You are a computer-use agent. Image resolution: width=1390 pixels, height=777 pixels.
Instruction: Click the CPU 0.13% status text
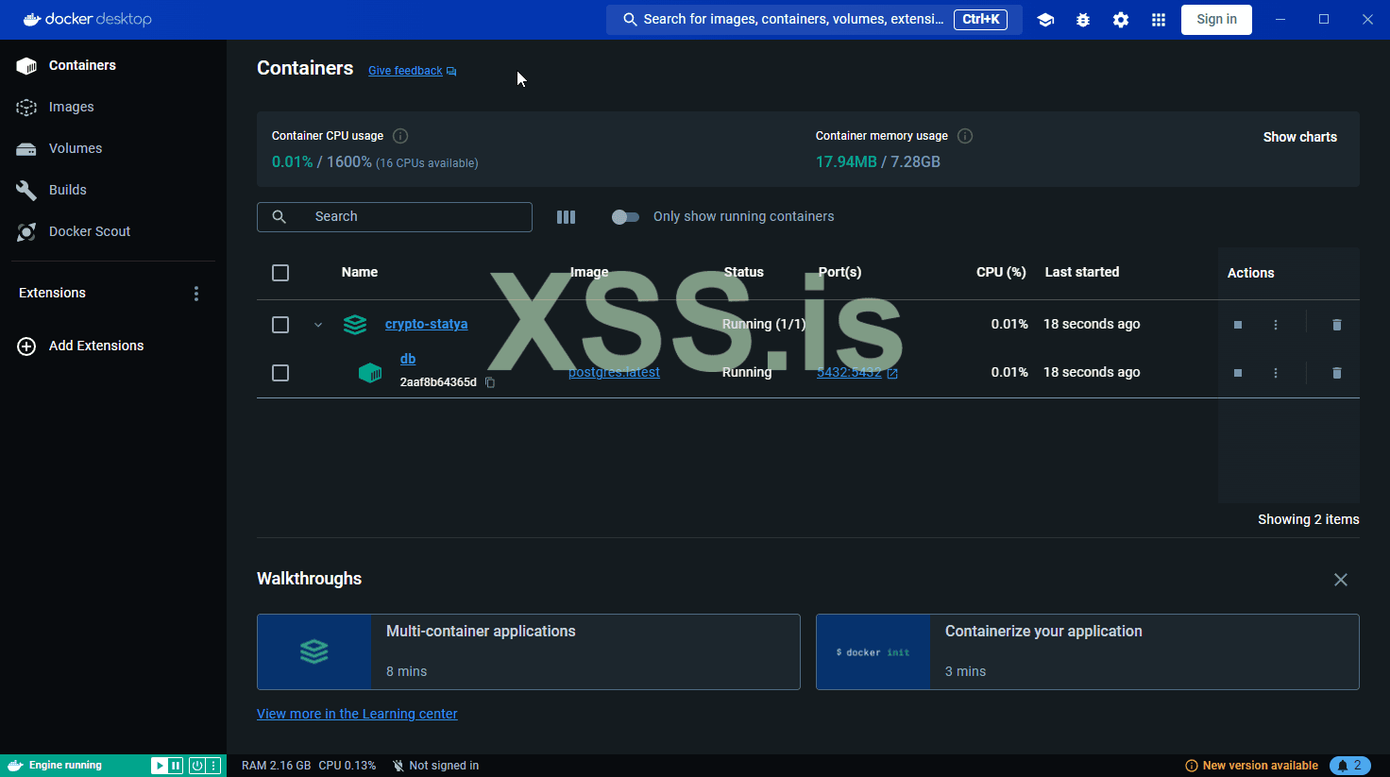click(x=347, y=766)
